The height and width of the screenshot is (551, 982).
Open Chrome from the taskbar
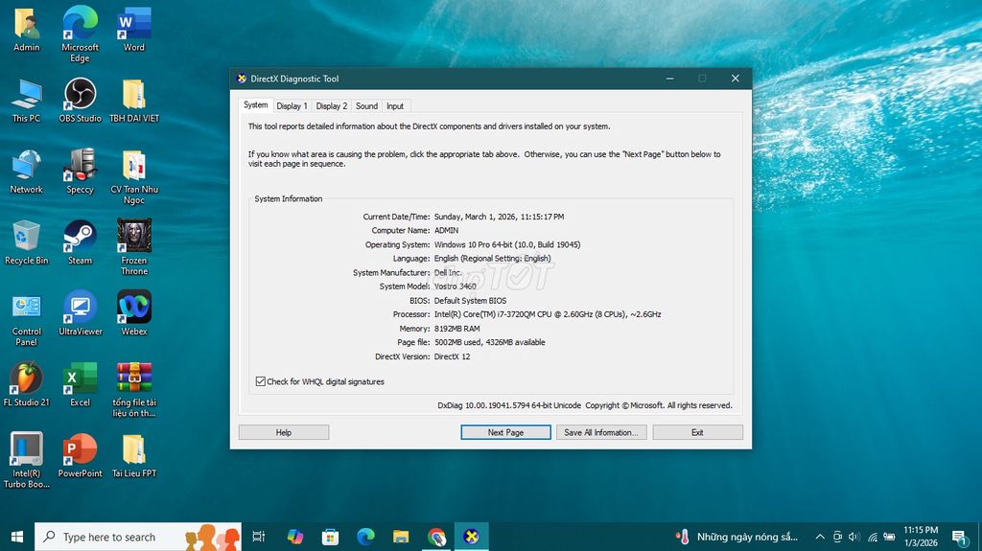click(x=436, y=537)
